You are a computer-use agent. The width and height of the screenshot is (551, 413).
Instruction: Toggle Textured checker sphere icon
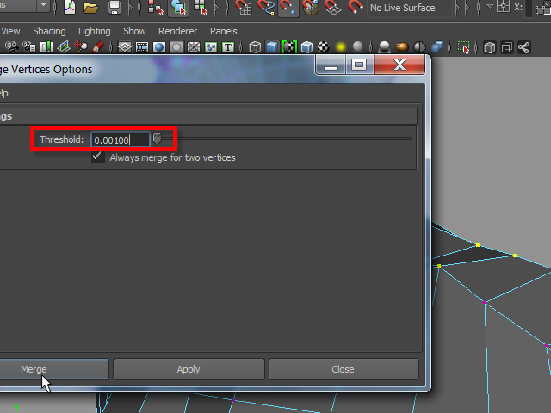(324, 47)
